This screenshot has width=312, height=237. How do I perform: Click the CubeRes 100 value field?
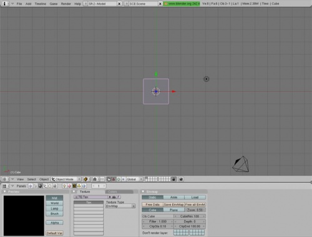point(190,216)
